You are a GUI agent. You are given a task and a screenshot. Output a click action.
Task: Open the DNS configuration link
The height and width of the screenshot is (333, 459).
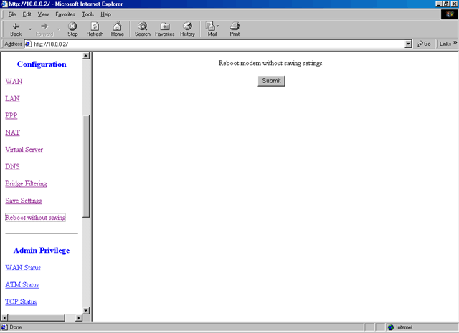click(x=12, y=166)
